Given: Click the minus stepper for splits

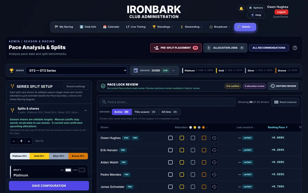Looking at the screenshot, I should click(14, 141).
